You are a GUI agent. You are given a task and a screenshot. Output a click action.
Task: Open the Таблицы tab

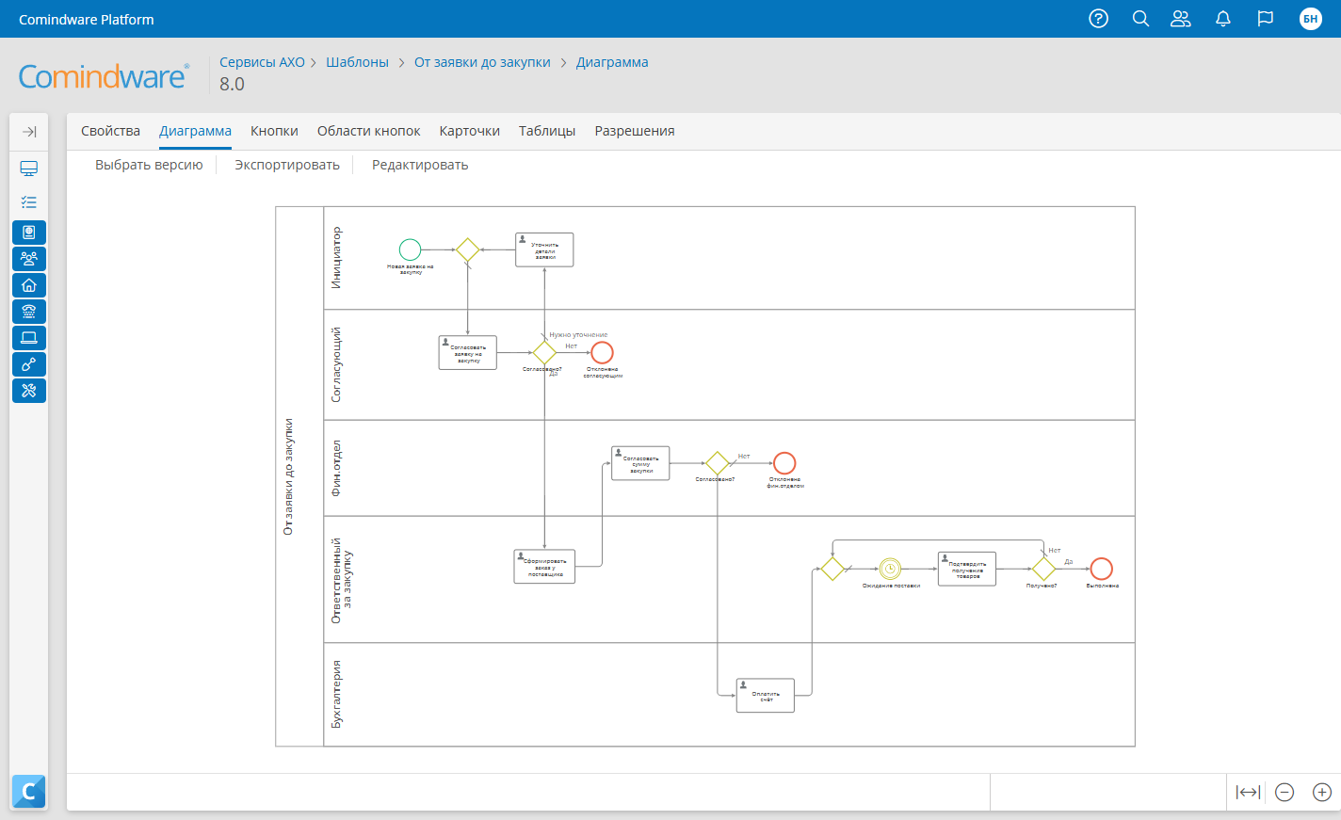pyautogui.click(x=547, y=131)
